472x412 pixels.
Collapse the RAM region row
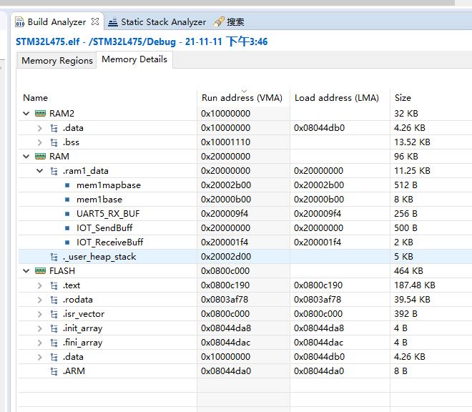(26, 157)
